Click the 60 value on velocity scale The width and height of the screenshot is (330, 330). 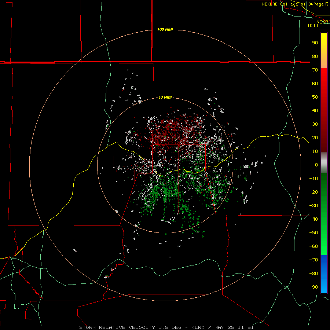click(x=315, y=83)
